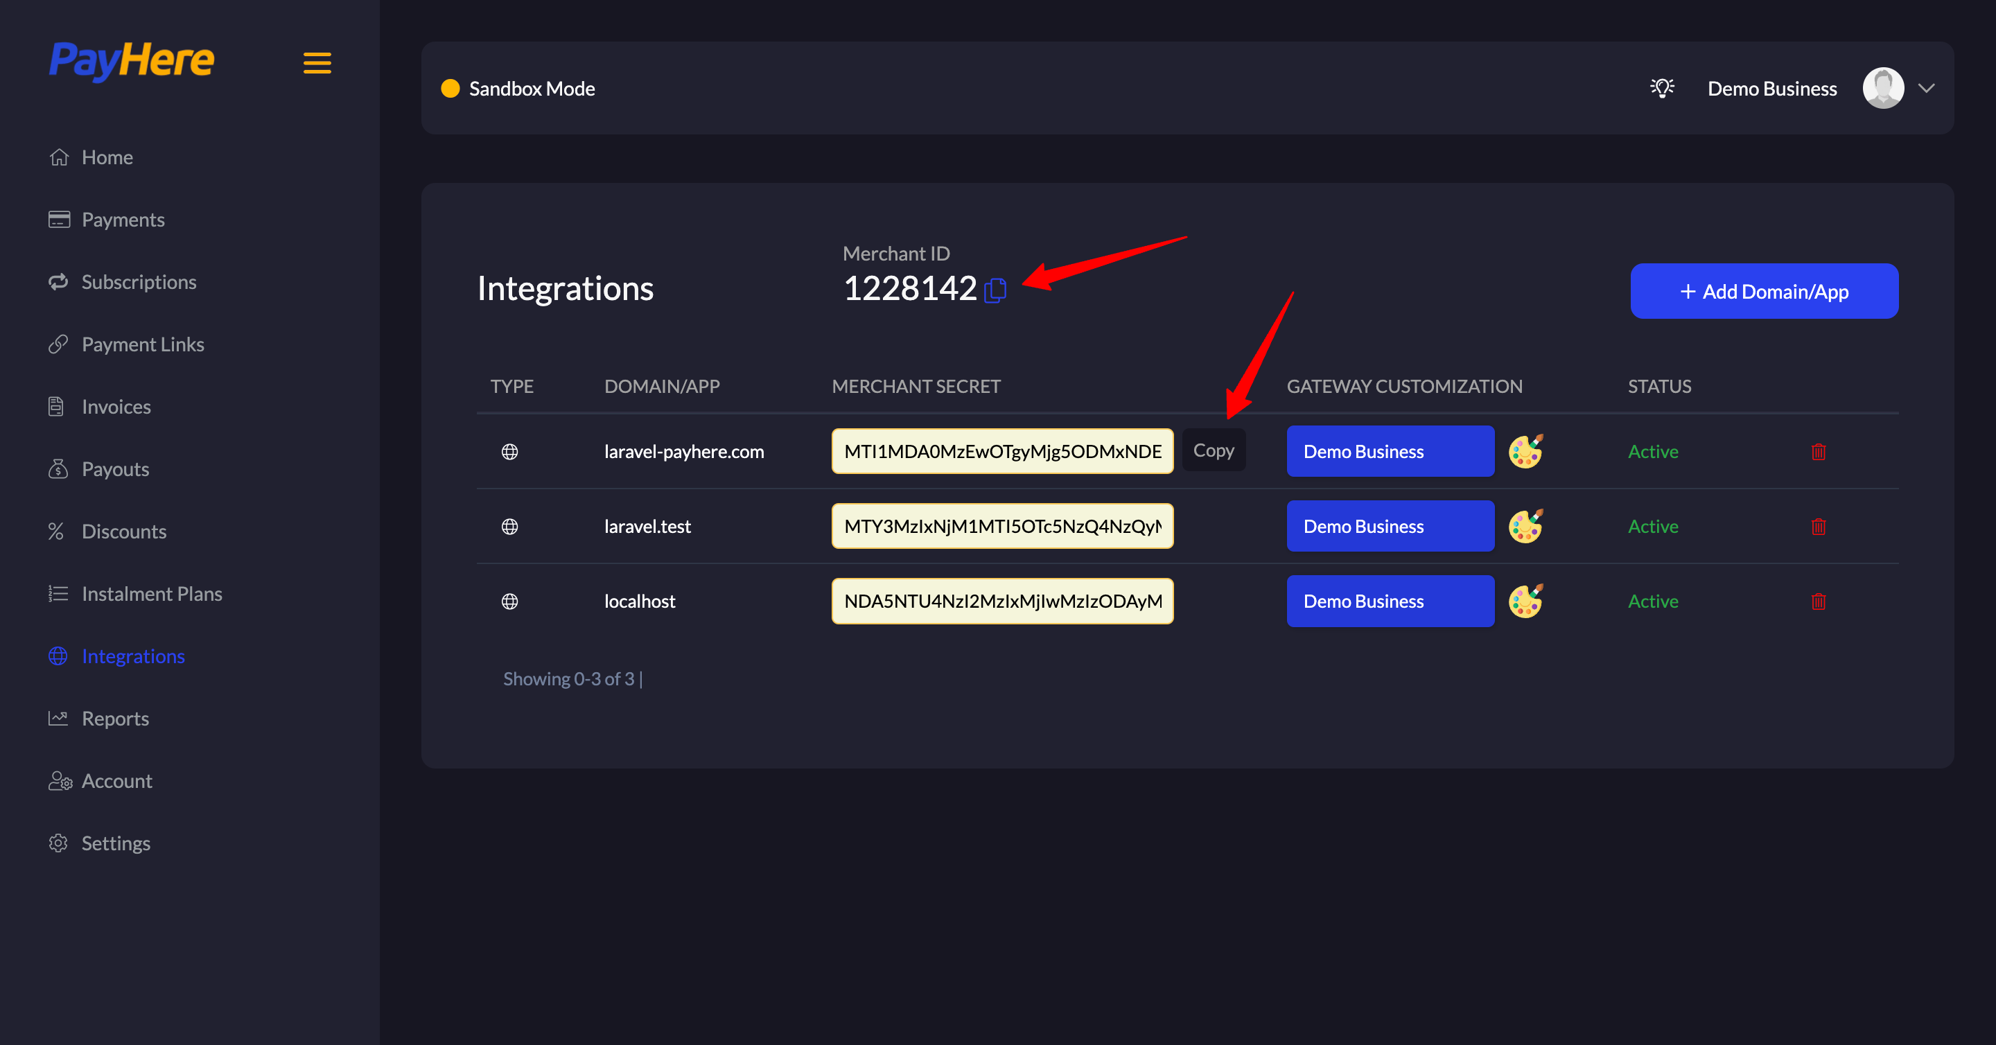Click the globe icon of localhost row
The height and width of the screenshot is (1045, 1996).
[510, 602]
